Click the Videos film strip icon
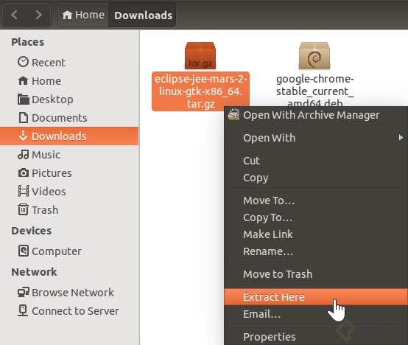 [x=23, y=191]
